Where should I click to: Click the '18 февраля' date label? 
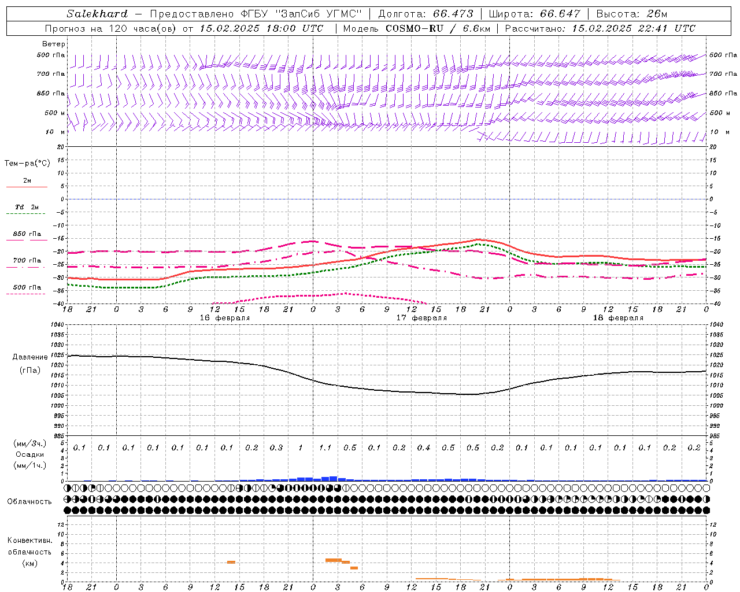pyautogui.click(x=618, y=318)
